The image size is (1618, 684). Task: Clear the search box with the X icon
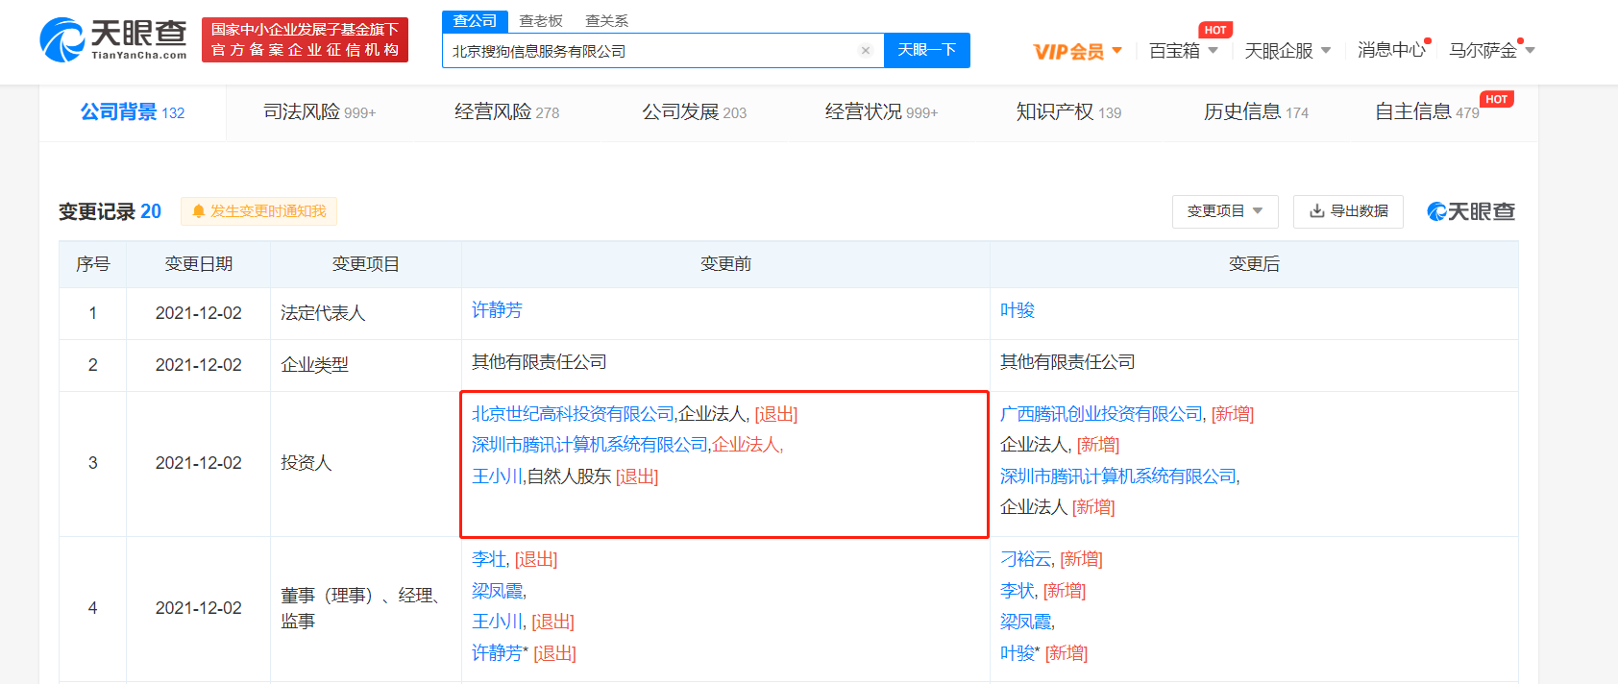tap(866, 51)
